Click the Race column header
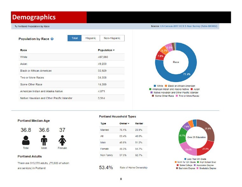This screenshot has width=242, height=187. (x=24, y=50)
